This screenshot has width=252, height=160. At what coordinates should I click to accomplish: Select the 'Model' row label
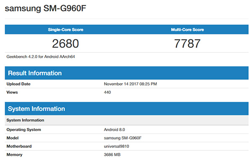pos(13,138)
